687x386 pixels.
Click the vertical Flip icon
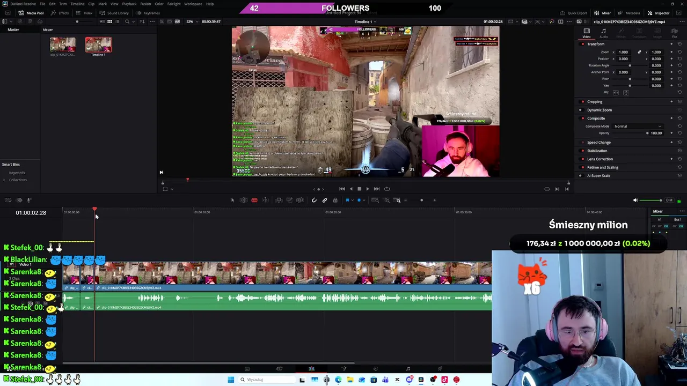625,93
